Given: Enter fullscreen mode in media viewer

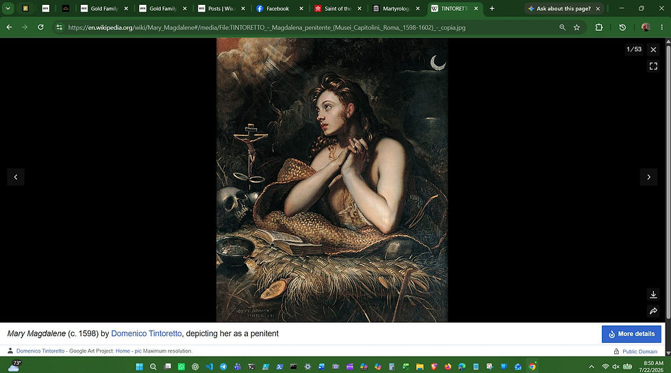Looking at the screenshot, I should [653, 66].
